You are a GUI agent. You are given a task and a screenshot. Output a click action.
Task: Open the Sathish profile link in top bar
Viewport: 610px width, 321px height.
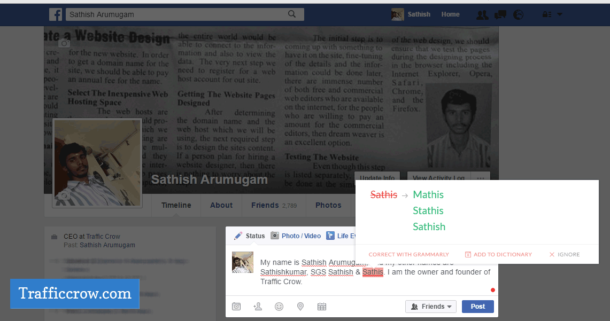[x=419, y=14]
